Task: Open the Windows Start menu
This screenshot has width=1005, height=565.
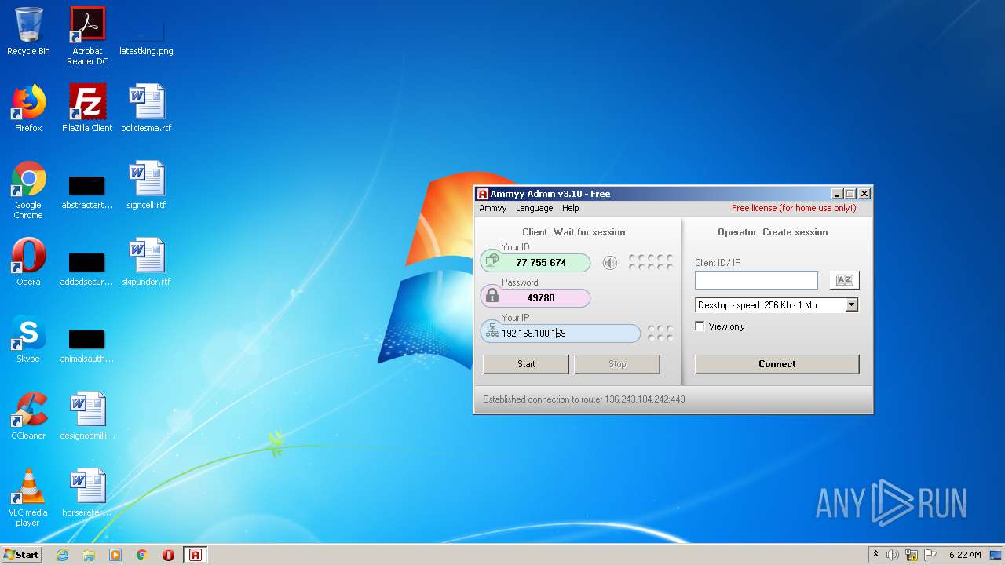Action: pyautogui.click(x=22, y=555)
